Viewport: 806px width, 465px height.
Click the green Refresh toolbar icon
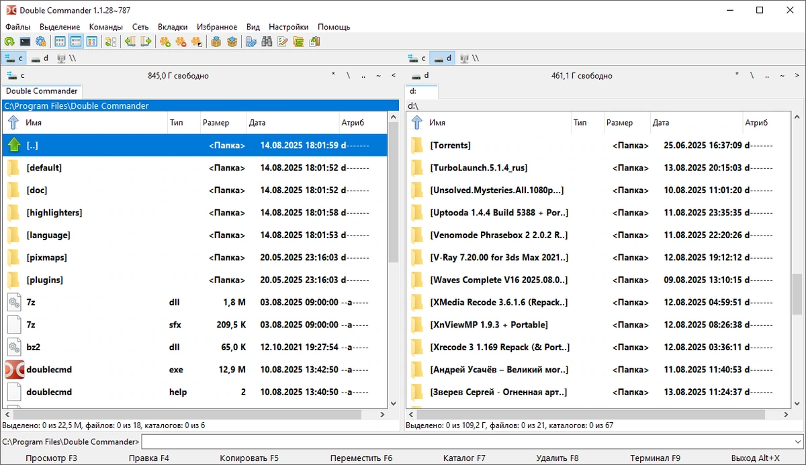coord(9,42)
